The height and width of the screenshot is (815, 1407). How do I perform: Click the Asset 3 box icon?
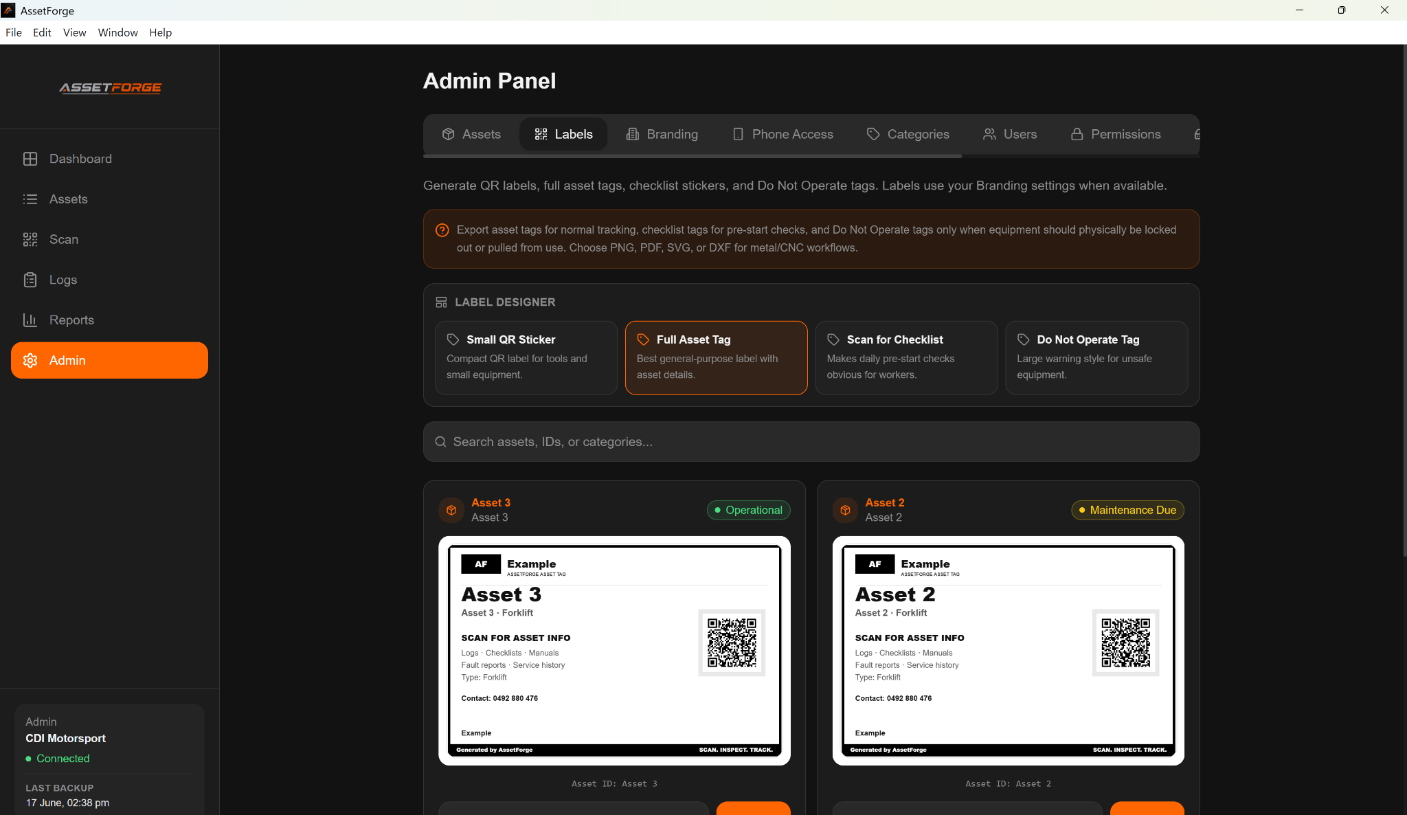(x=451, y=510)
